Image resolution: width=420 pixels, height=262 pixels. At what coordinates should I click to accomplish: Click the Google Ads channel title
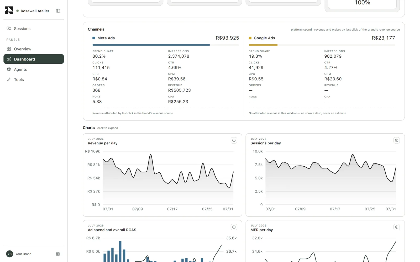tap(264, 38)
